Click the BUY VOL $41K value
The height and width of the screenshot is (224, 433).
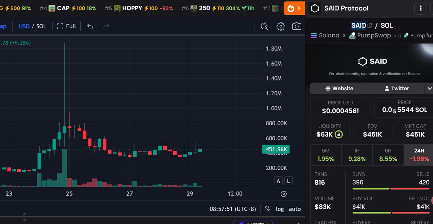359,207
